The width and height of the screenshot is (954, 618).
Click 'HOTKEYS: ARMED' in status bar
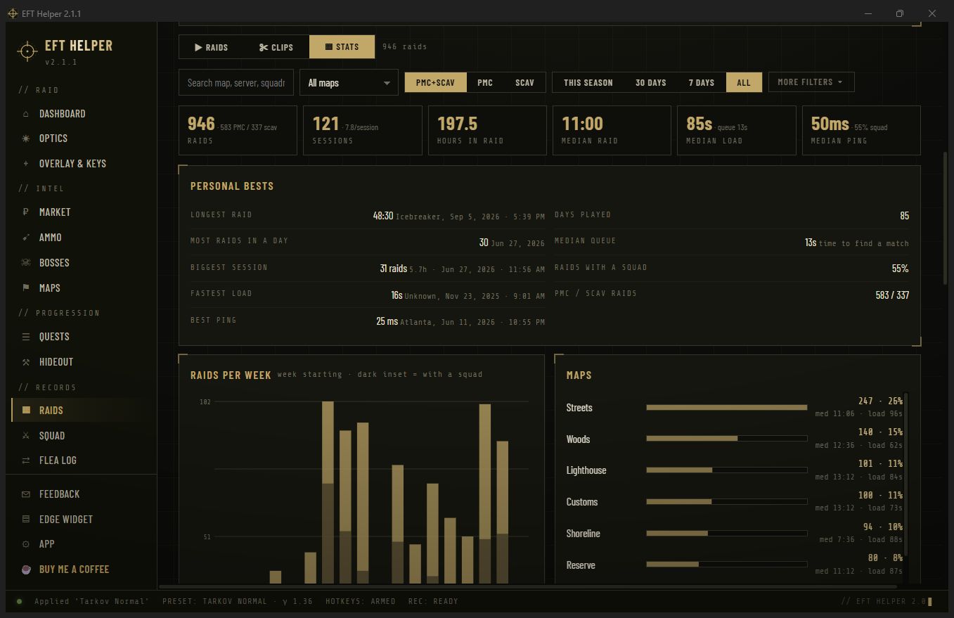(361, 601)
